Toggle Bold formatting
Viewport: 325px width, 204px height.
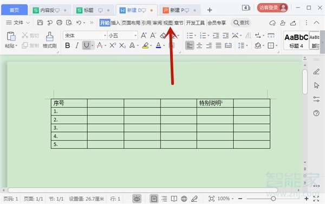pyautogui.click(x=67, y=45)
